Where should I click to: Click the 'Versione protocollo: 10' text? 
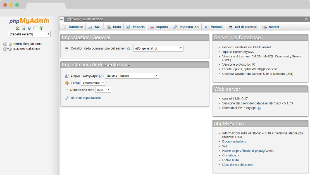click(238, 64)
